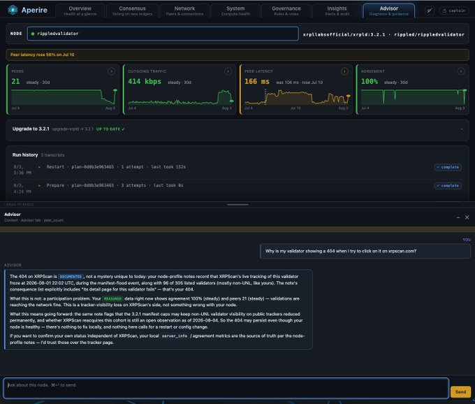
Task: Go to the System tab
Action: pyautogui.click(x=235, y=10)
